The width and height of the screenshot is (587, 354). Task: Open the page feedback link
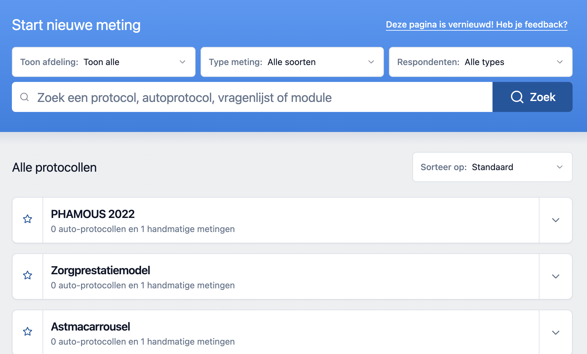pos(476,24)
